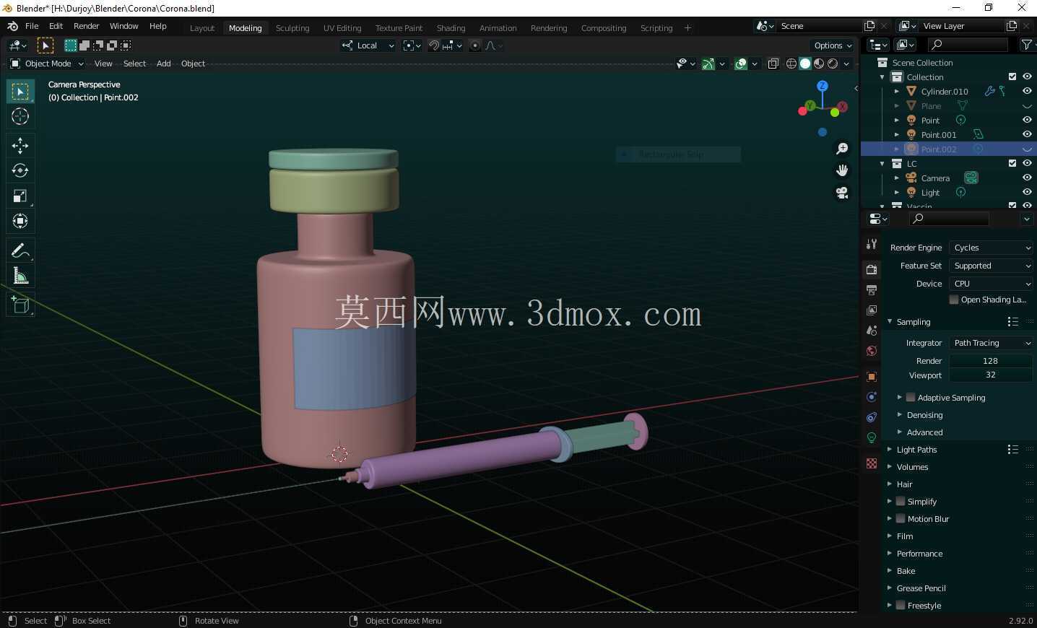Click the pan view hand icon
Viewport: 1037px width, 628px height.
(842, 170)
